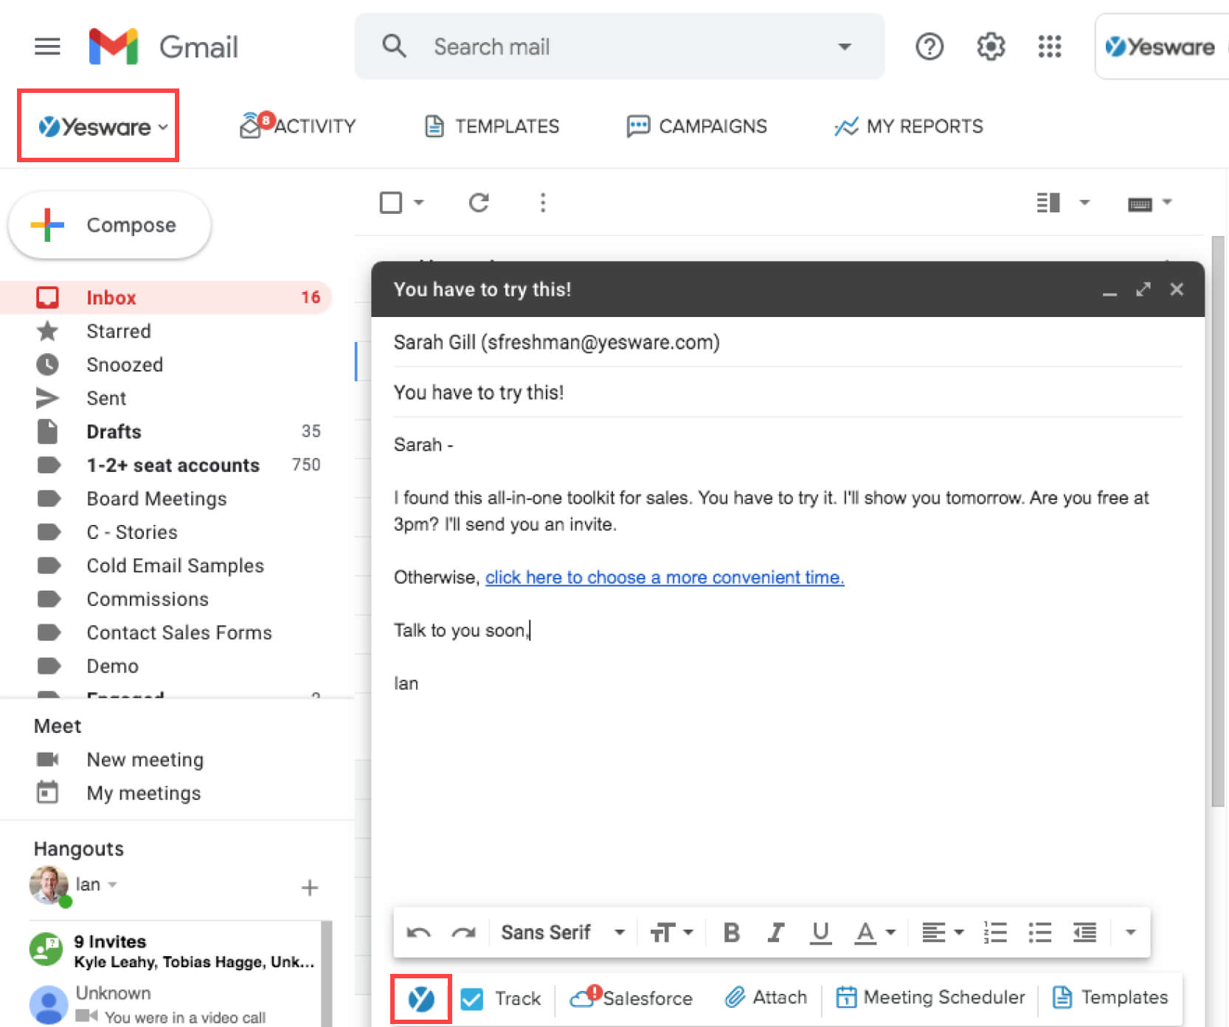Screen dimensions: 1229x1027
Task: Click the compose subject field
Action: point(787,392)
